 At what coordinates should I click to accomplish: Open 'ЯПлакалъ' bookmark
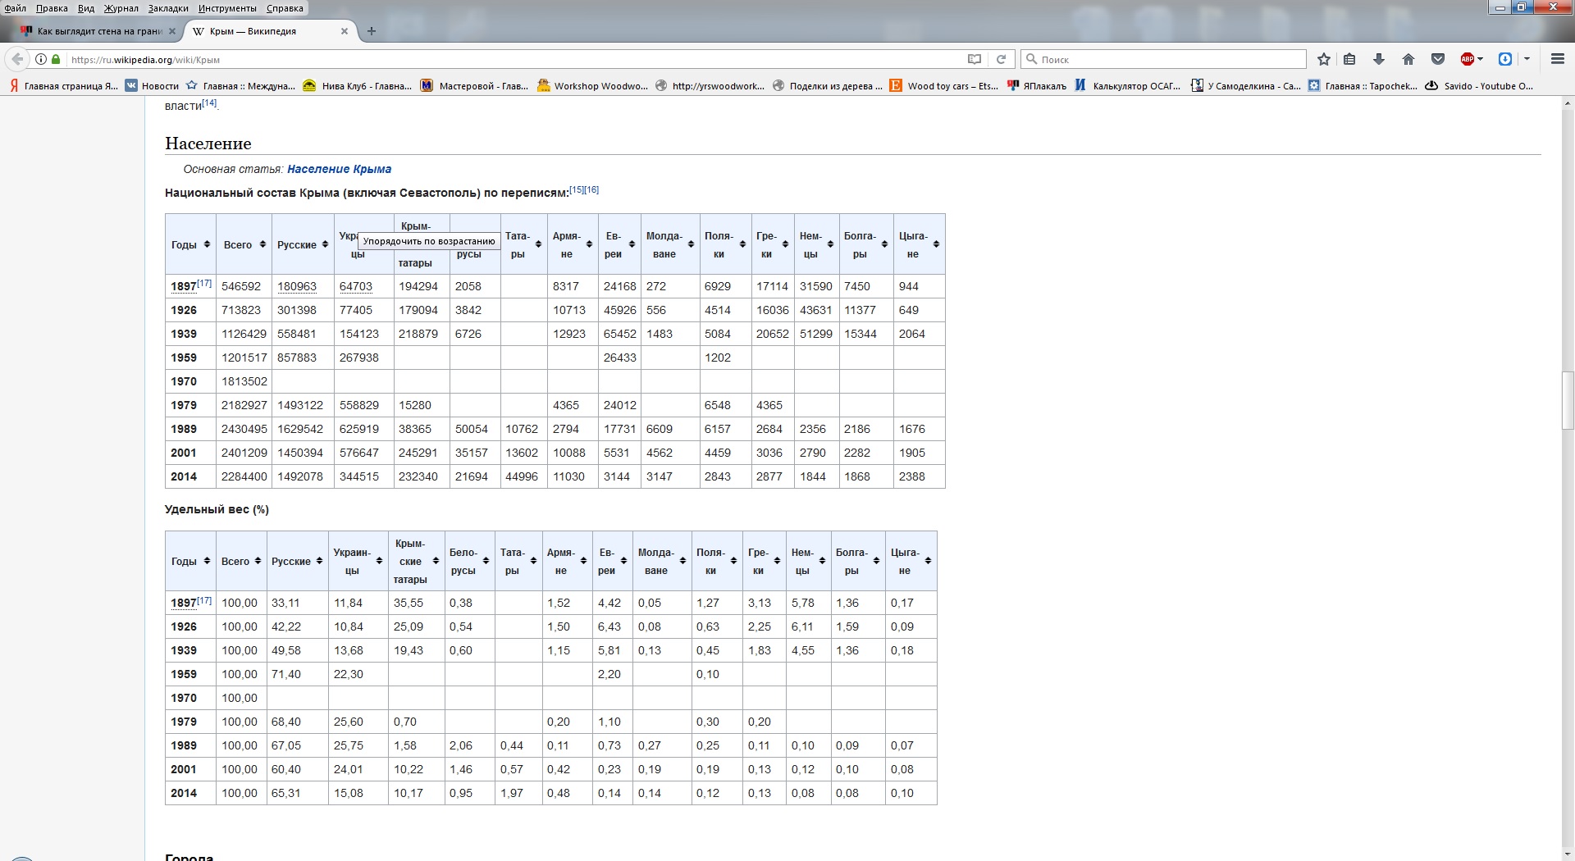[1037, 85]
